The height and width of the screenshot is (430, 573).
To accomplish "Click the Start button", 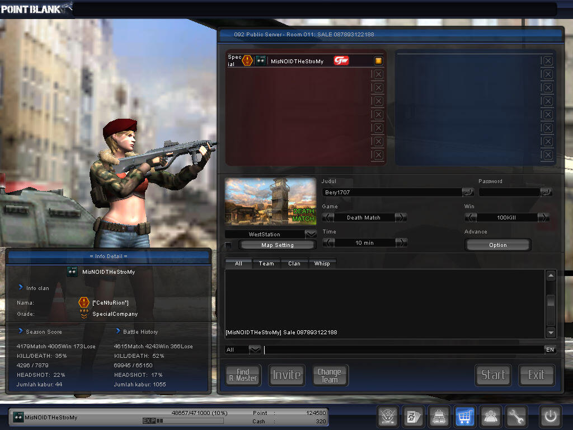I will [493, 375].
